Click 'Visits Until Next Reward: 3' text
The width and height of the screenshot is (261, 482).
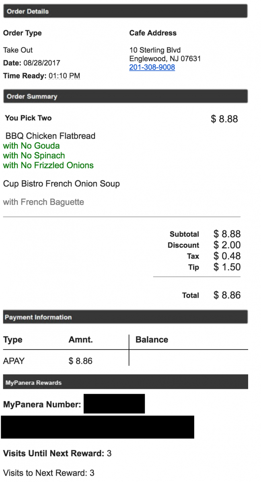coord(57,453)
